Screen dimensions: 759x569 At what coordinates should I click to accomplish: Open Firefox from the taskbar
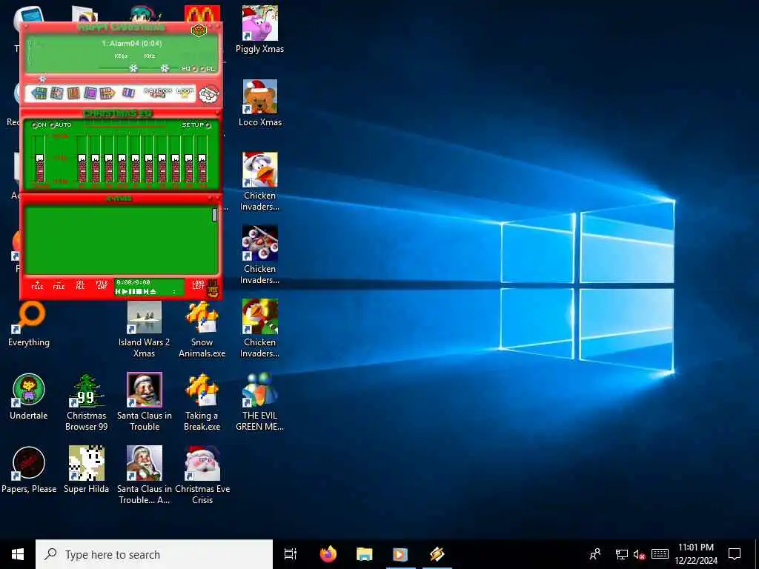coord(328,554)
